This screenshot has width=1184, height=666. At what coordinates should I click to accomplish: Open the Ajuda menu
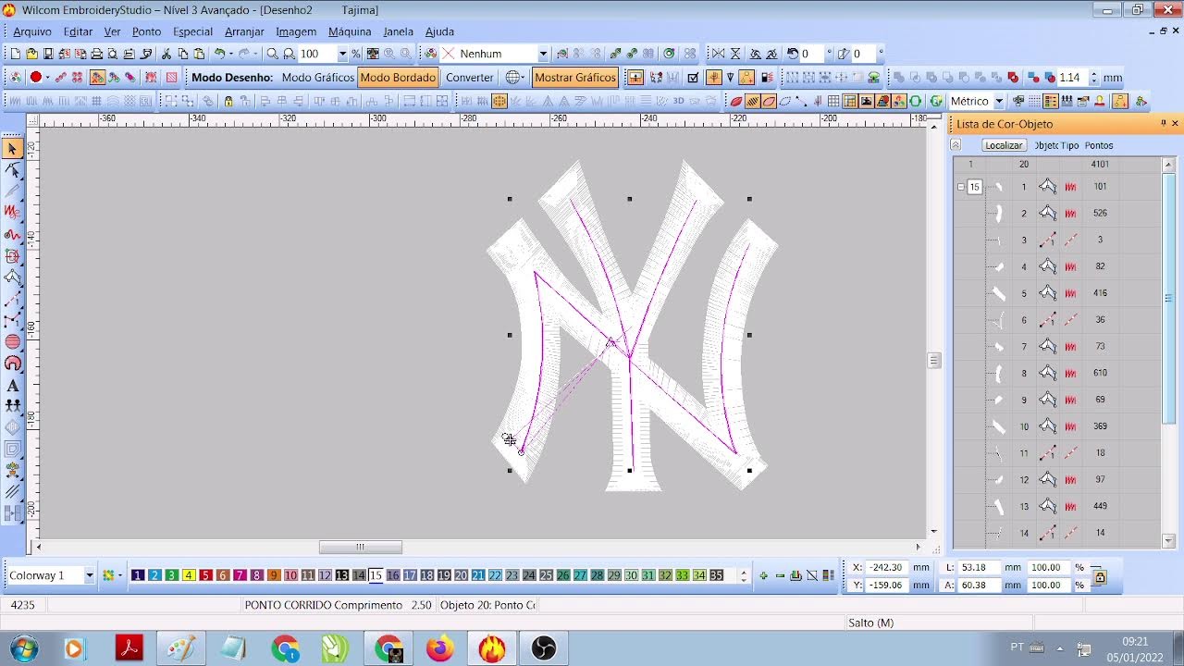point(439,31)
